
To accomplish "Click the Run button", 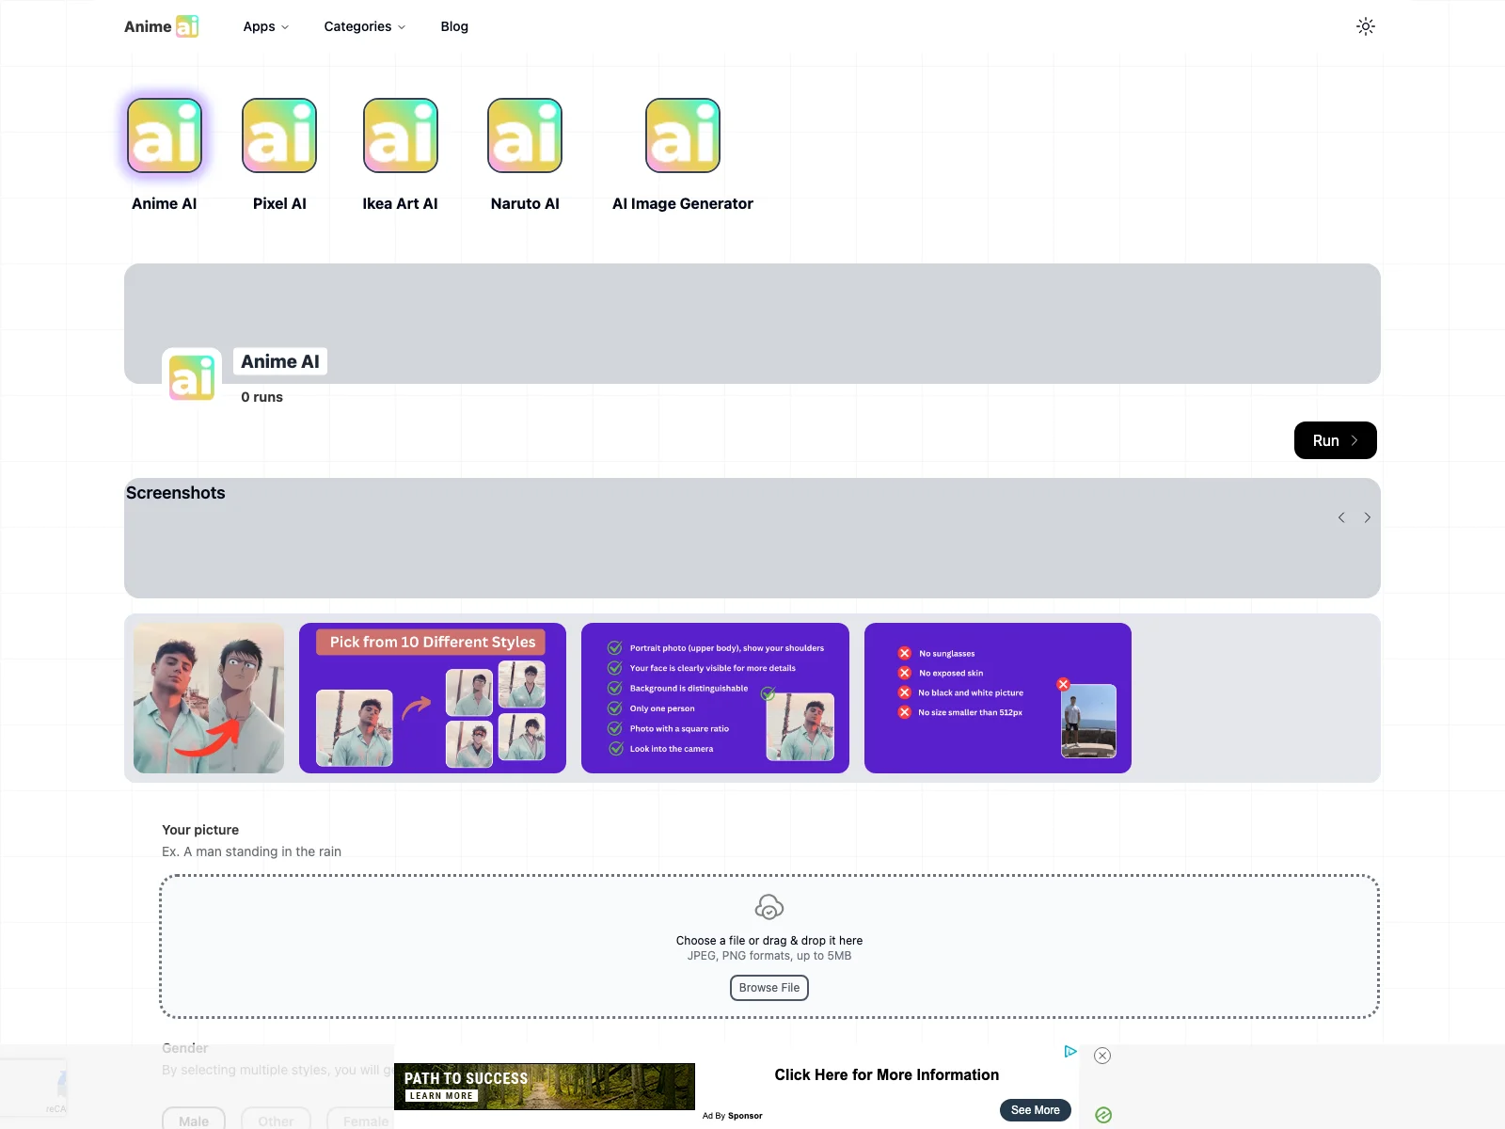I will 1336,440.
